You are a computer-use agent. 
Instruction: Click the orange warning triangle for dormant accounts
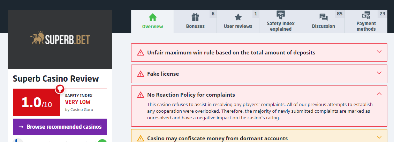coord(141,138)
